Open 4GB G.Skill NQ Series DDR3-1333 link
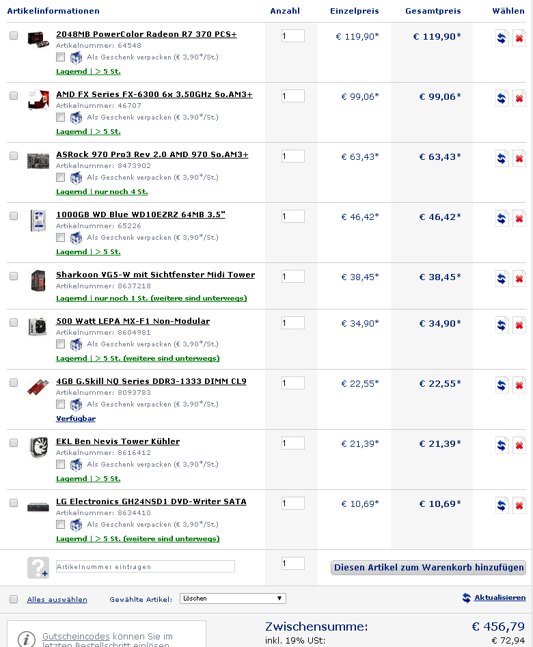The image size is (533, 647). (151, 381)
